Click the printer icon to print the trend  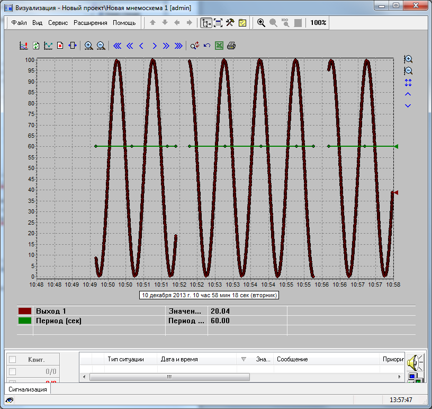click(x=231, y=46)
